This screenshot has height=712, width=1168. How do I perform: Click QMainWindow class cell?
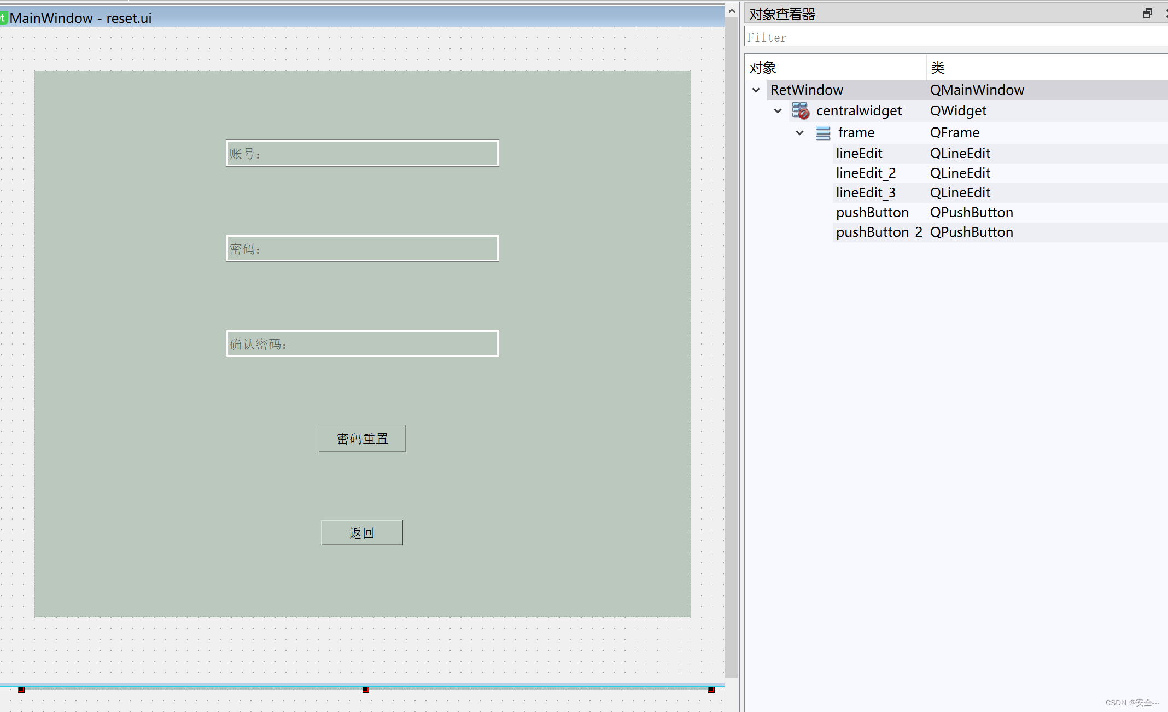(977, 90)
